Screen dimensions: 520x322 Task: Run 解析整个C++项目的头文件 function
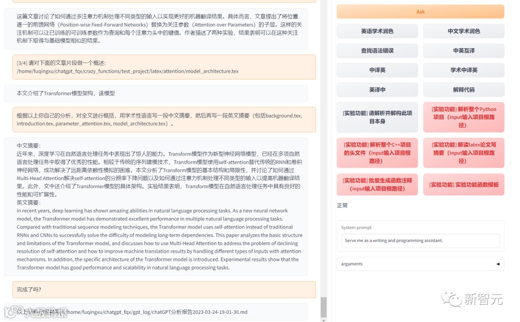(x=377, y=153)
